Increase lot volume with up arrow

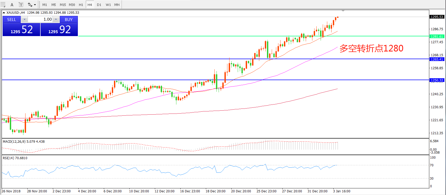(56, 19)
